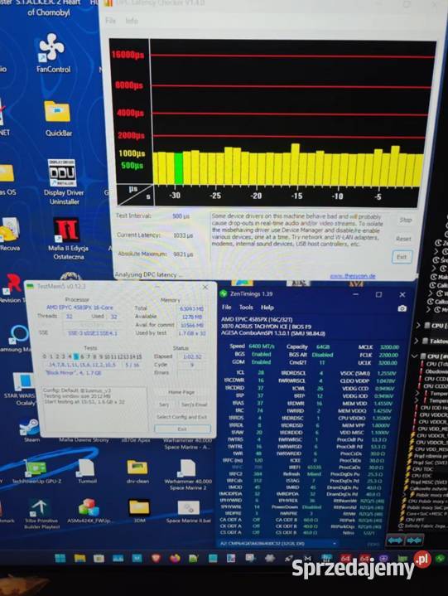Take ZenTimings screenshot with the camera icon
Image resolution: width=448 pixels, height=596 pixels.
pos(402,308)
